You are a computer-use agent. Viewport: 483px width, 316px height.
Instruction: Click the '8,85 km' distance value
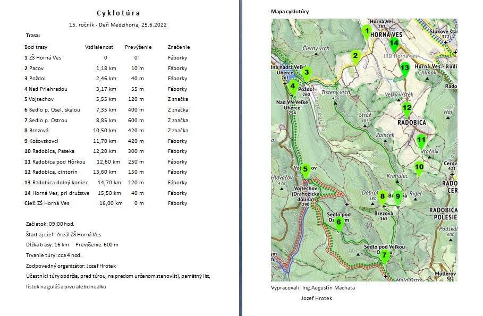click(106, 121)
